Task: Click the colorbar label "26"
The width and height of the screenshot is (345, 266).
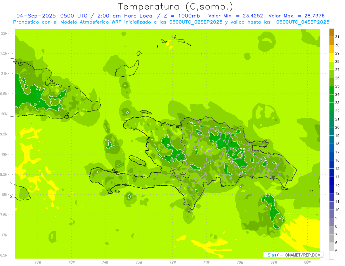Action: (338, 78)
